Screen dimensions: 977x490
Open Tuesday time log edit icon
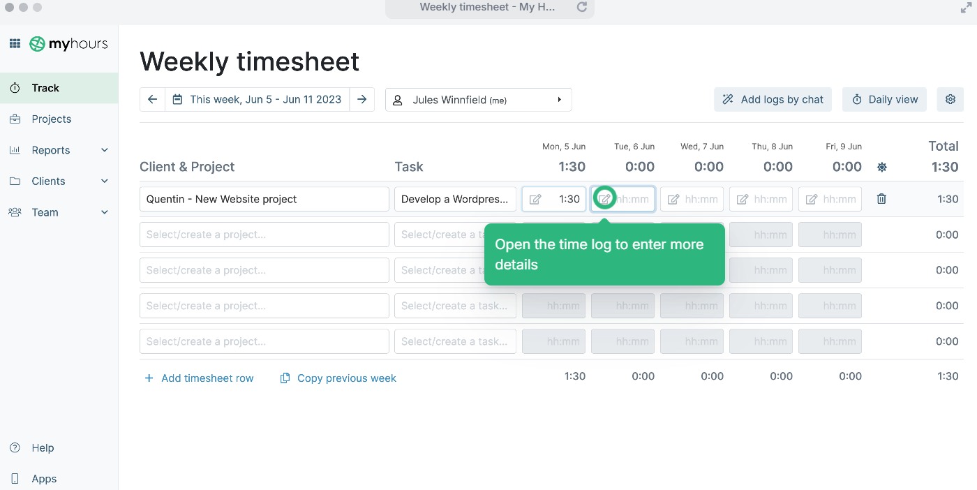[x=605, y=199]
